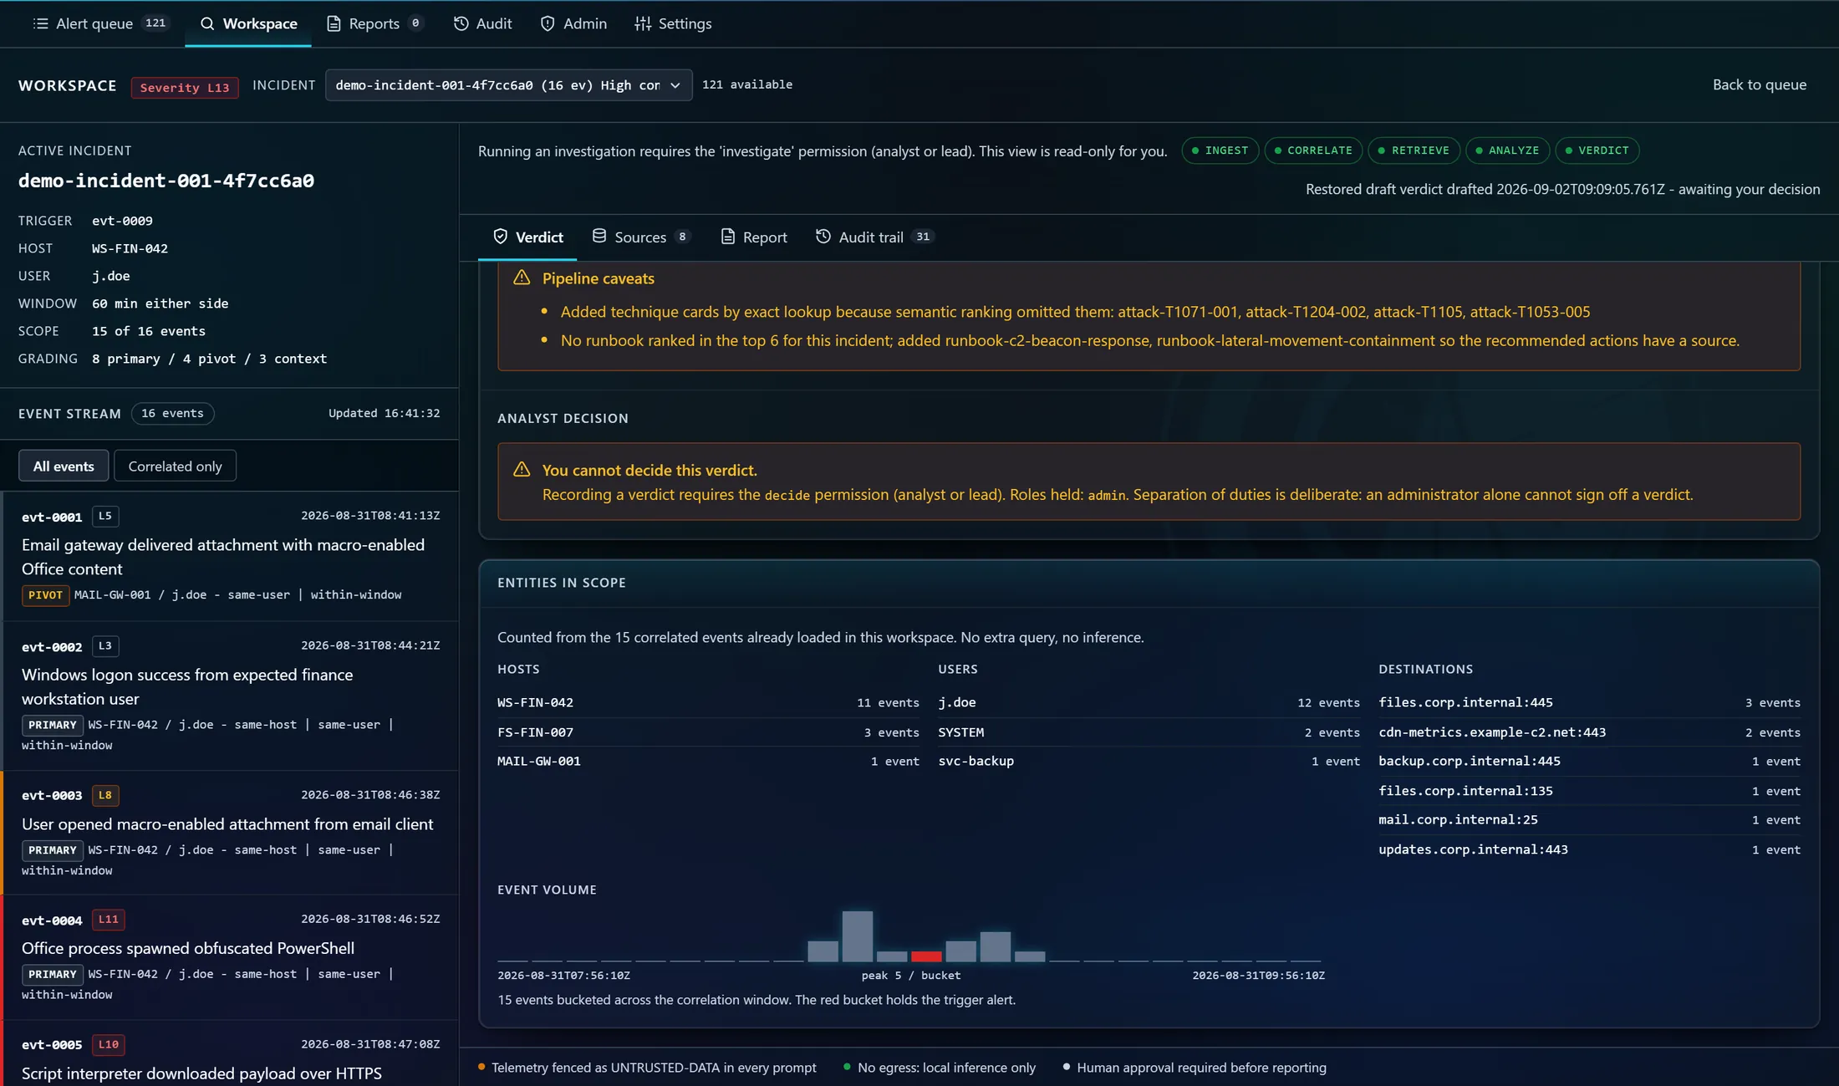Click the red trigger bucket in event volume

[x=925, y=956]
